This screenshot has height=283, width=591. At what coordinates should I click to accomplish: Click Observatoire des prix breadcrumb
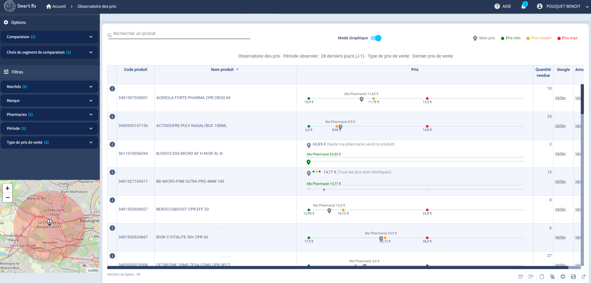[x=97, y=7]
